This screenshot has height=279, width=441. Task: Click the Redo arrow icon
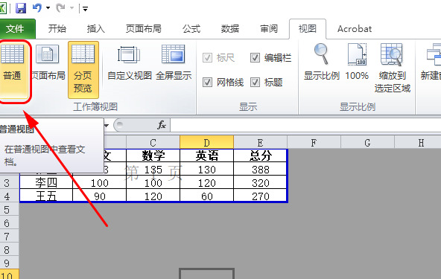pyautogui.click(x=60, y=8)
